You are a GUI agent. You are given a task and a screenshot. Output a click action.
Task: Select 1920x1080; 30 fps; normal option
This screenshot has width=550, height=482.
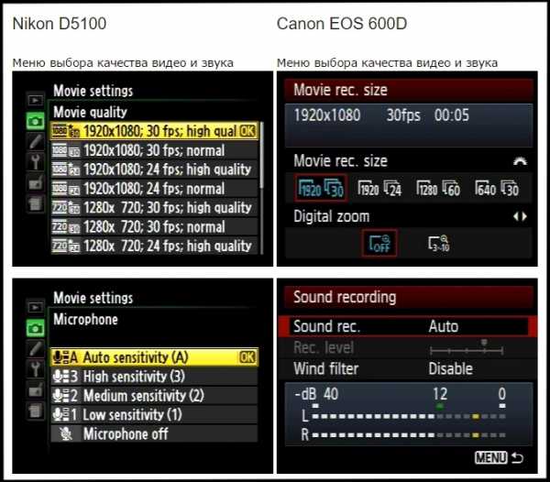154,150
